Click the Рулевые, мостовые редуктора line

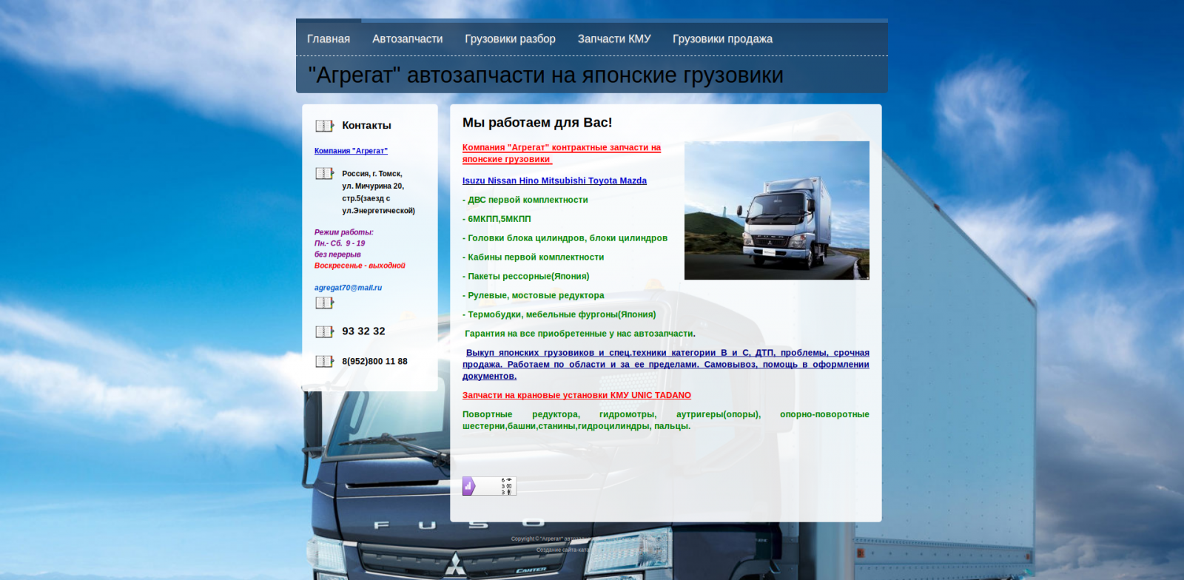(534, 296)
